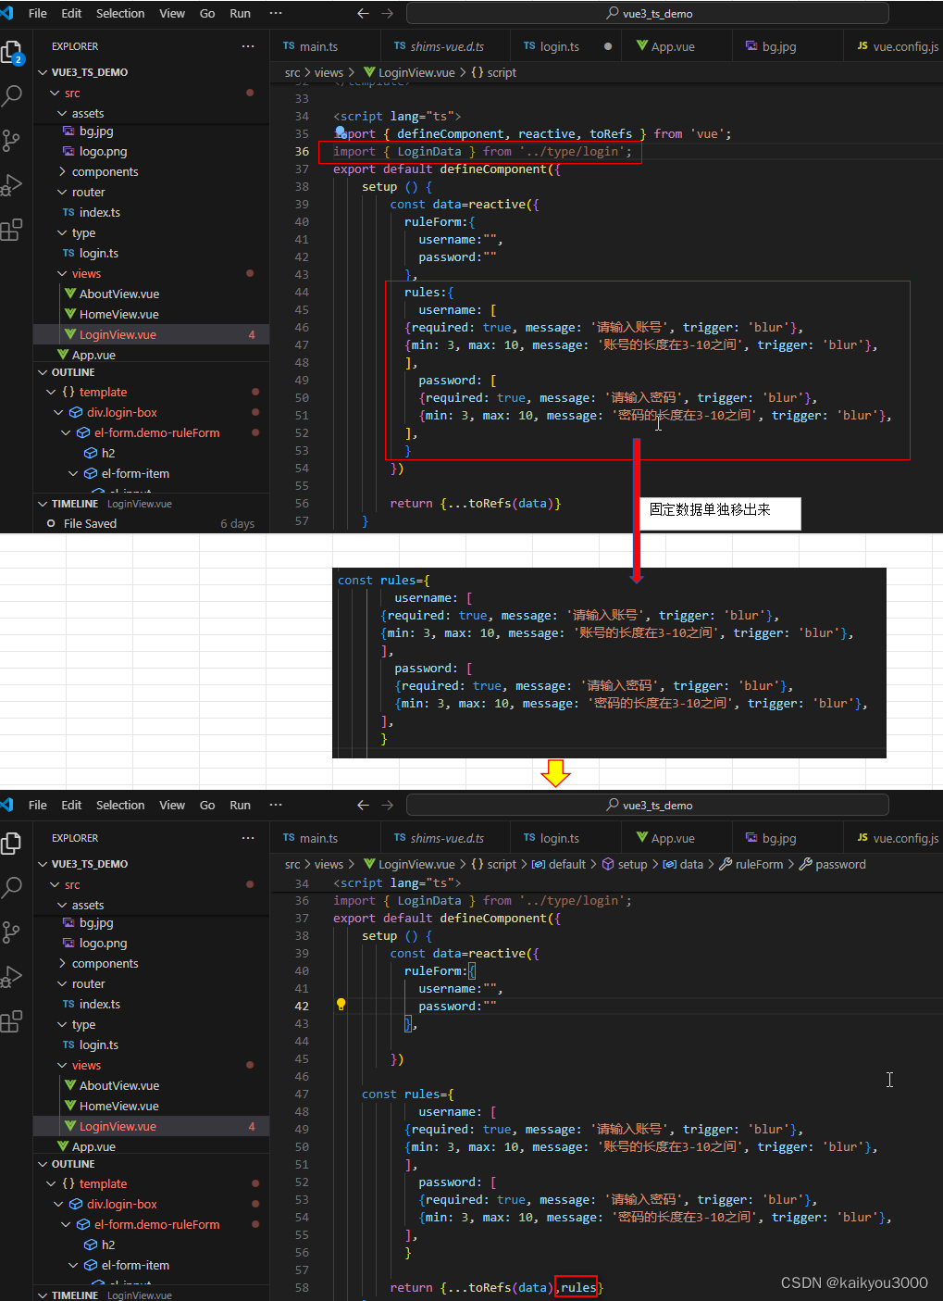The height and width of the screenshot is (1301, 943).
Task: Open the Selection menu
Action: pos(119,13)
